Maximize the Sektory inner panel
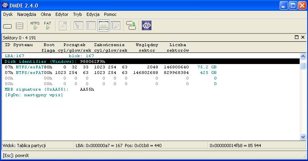308x161 pixels. click(x=296, y=37)
